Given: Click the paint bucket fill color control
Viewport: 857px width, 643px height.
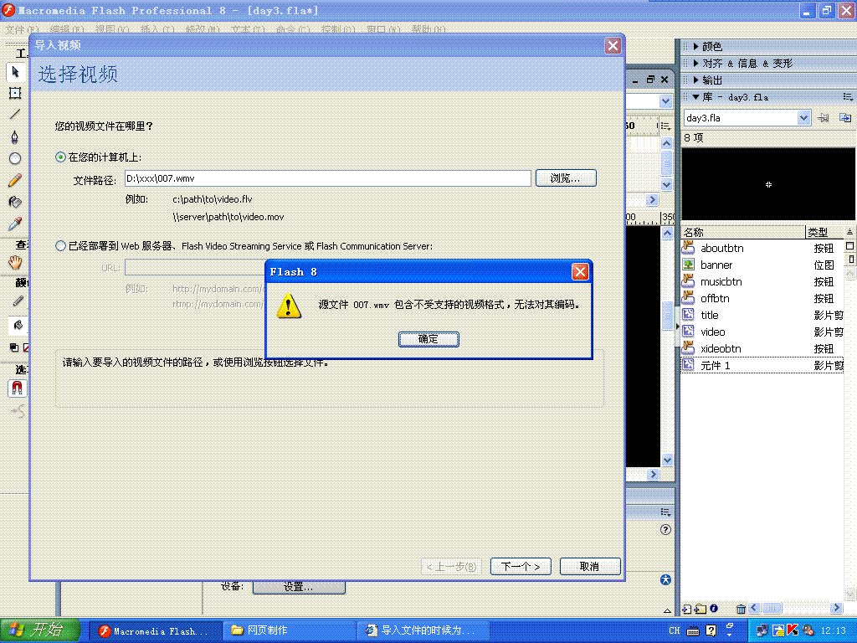Looking at the screenshot, I should 18,326.
